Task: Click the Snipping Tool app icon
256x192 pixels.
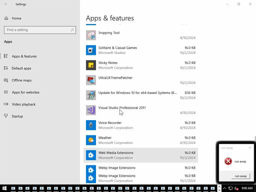Action: click(91, 35)
